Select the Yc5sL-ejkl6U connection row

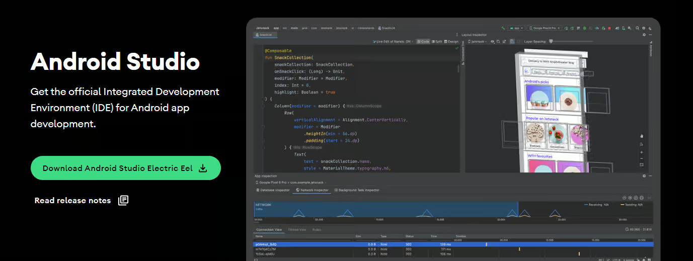coord(453,254)
